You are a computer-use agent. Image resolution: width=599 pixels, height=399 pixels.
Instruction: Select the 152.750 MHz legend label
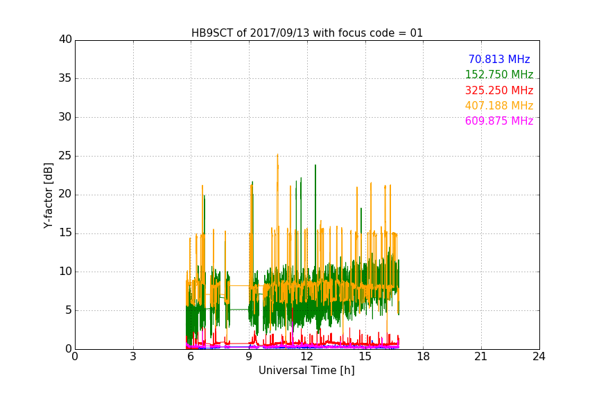point(499,74)
